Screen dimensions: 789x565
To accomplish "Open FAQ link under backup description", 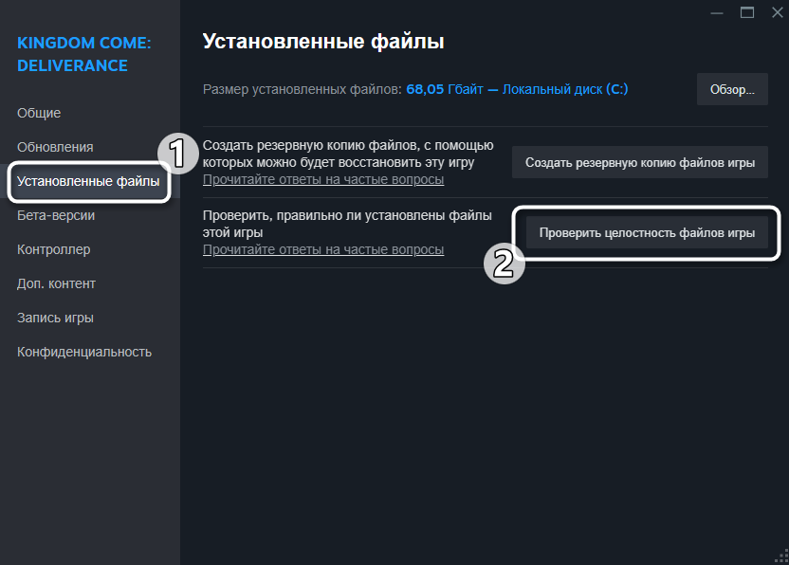I will tap(323, 179).
